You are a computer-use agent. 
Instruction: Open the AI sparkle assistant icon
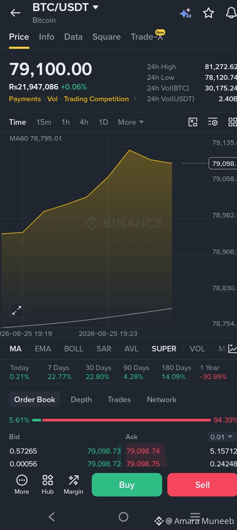(186, 13)
